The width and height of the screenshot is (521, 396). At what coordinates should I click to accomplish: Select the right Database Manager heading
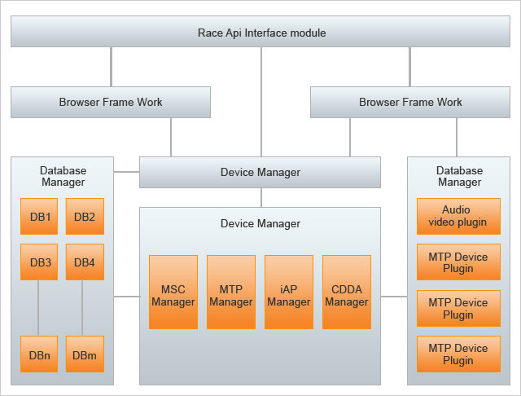point(459,176)
